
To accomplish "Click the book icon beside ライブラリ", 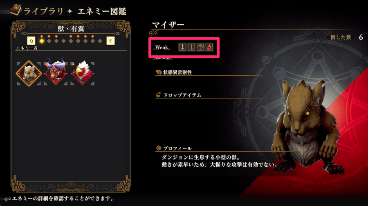I will coord(16,10).
